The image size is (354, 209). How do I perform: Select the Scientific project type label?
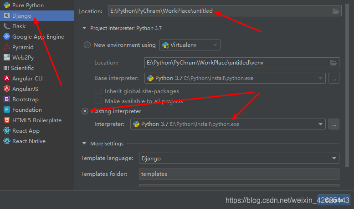[x=22, y=68]
